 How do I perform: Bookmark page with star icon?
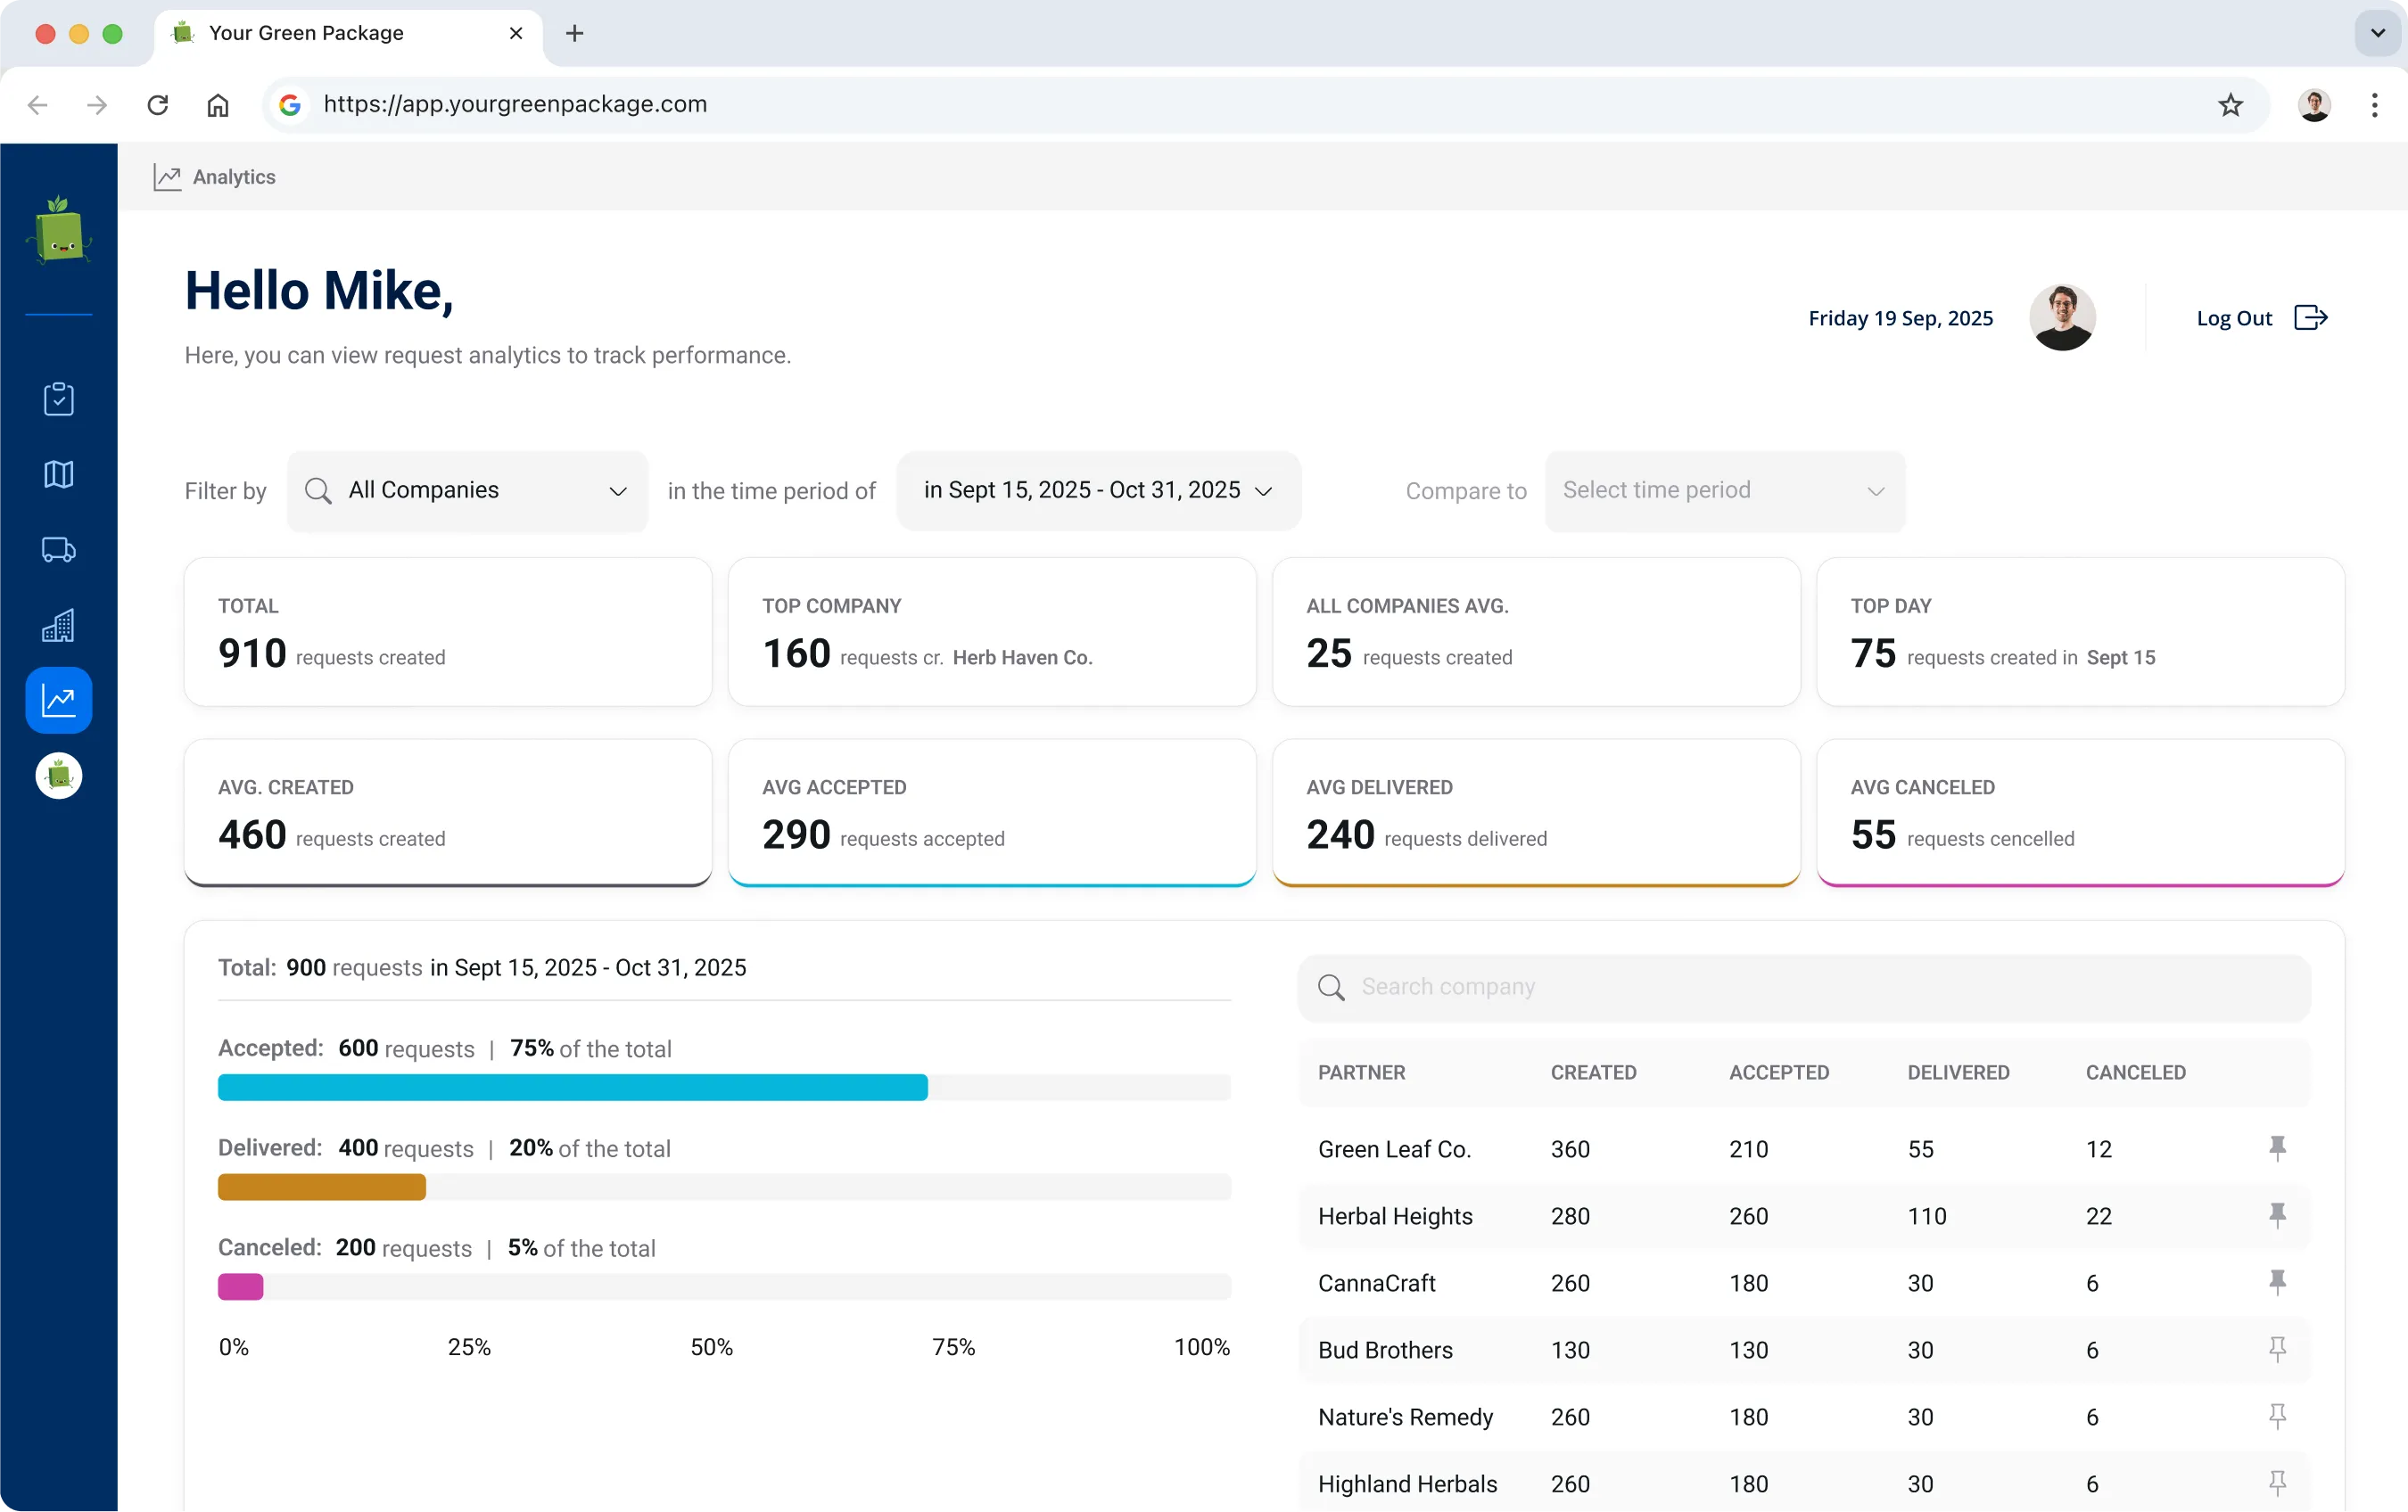(2230, 105)
